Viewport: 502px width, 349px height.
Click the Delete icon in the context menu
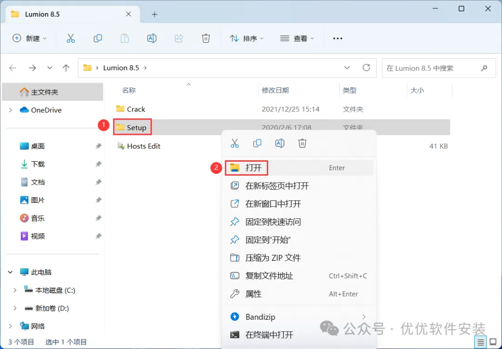302,143
